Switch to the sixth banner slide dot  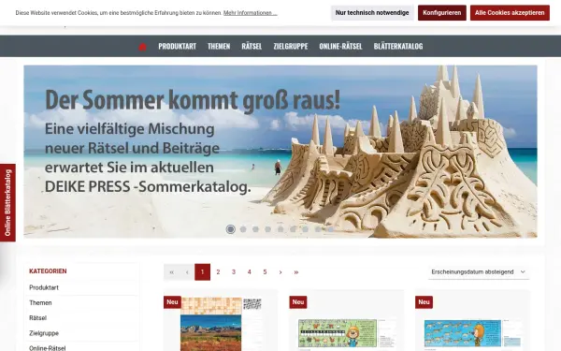pyautogui.click(x=293, y=229)
